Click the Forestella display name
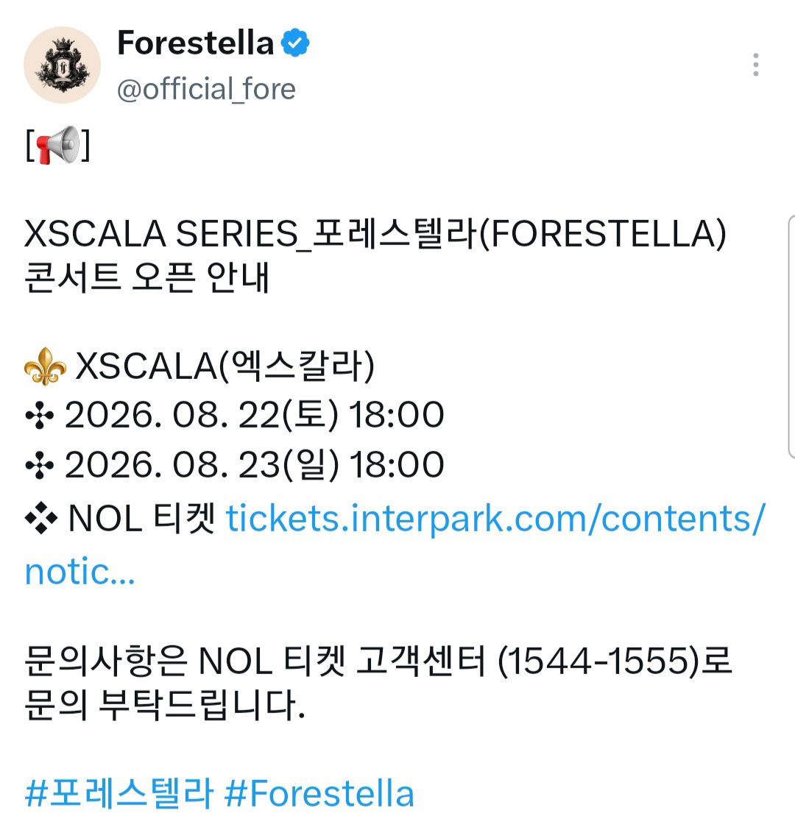795x830 pixels. (x=196, y=43)
